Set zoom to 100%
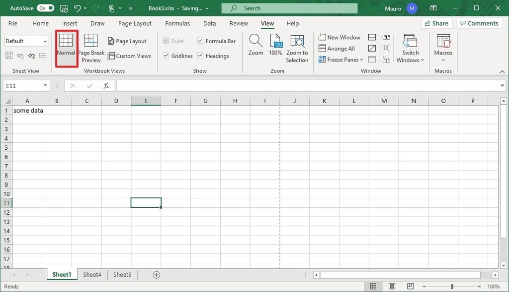509x292 pixels. 275,47
